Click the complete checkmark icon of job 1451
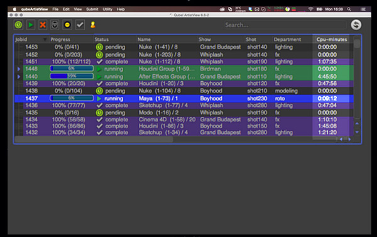The width and height of the screenshot is (377, 237). tap(99, 62)
